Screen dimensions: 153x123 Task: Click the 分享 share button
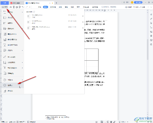[x=142, y=7]
